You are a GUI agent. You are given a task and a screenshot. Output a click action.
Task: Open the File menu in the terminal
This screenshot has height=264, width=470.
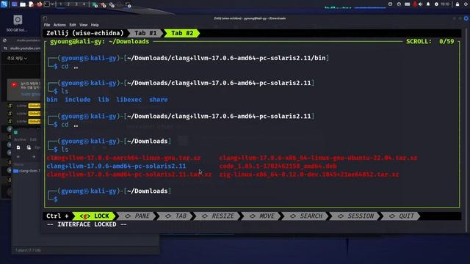(x=47, y=25)
